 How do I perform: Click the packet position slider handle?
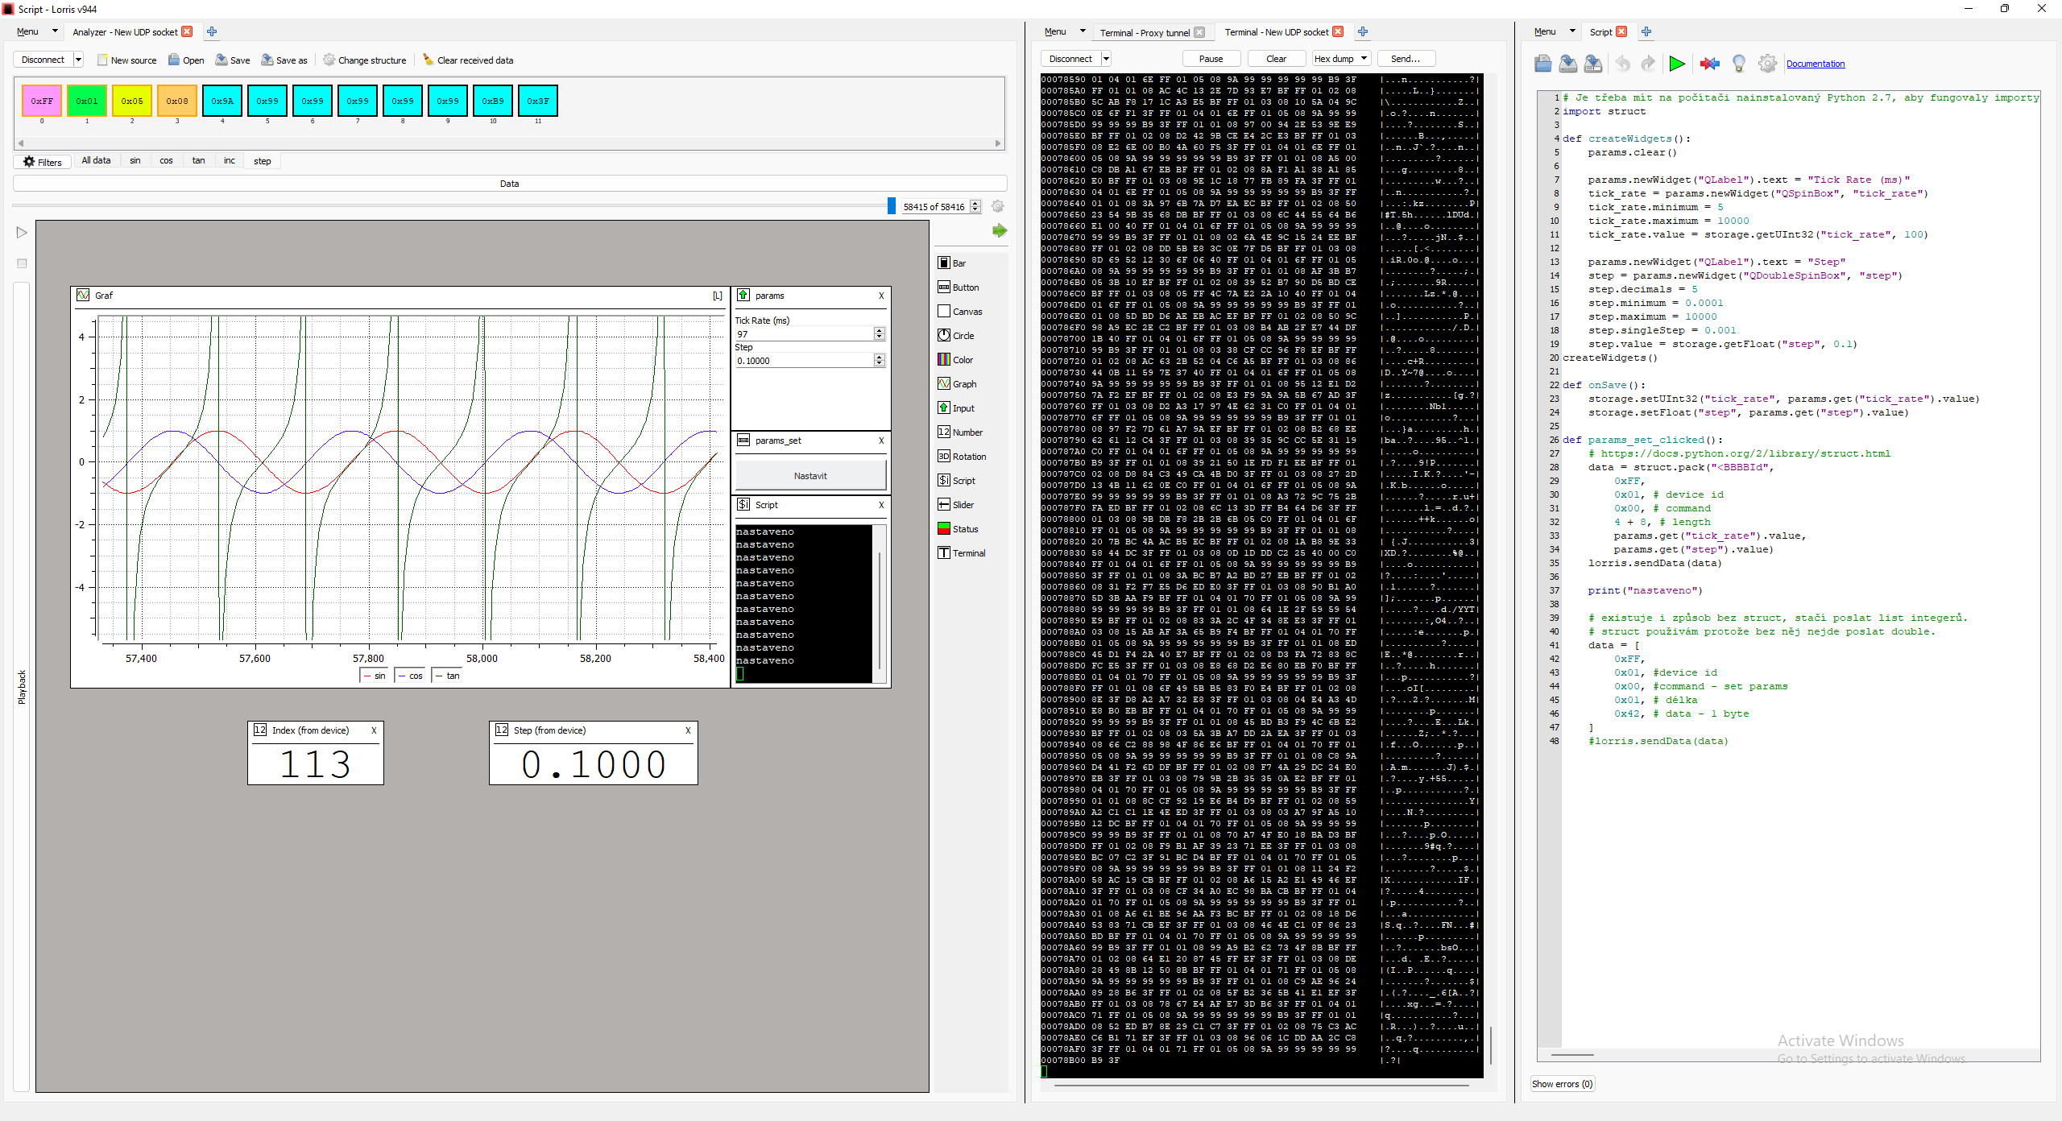point(891,206)
